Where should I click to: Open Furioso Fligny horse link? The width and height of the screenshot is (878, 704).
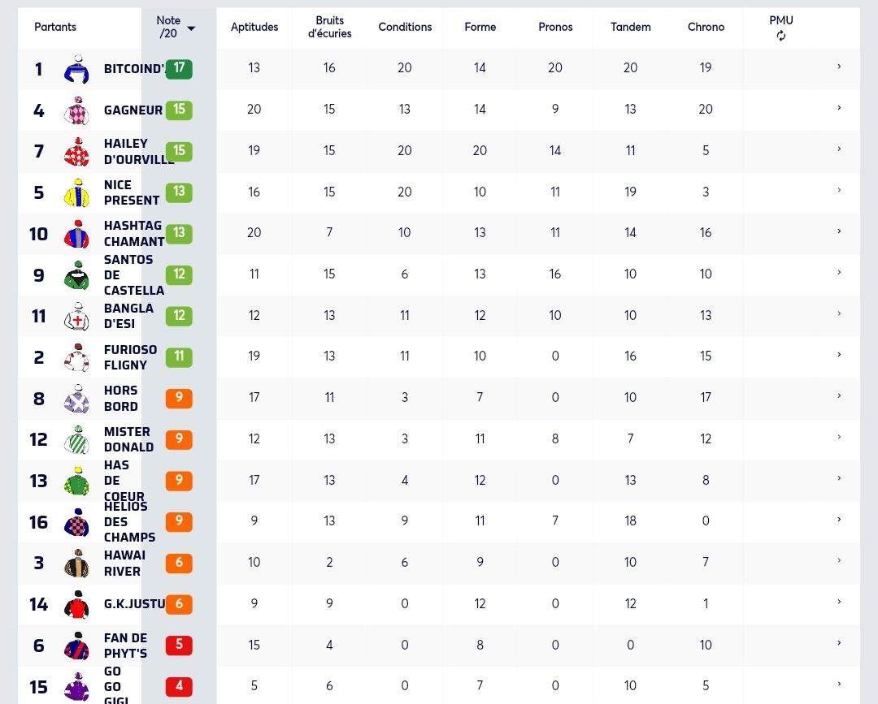tap(130, 357)
